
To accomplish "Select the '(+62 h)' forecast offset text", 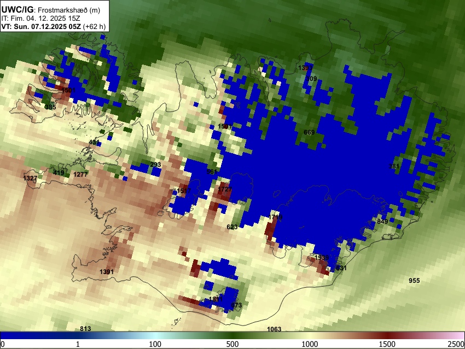I will (x=94, y=26).
